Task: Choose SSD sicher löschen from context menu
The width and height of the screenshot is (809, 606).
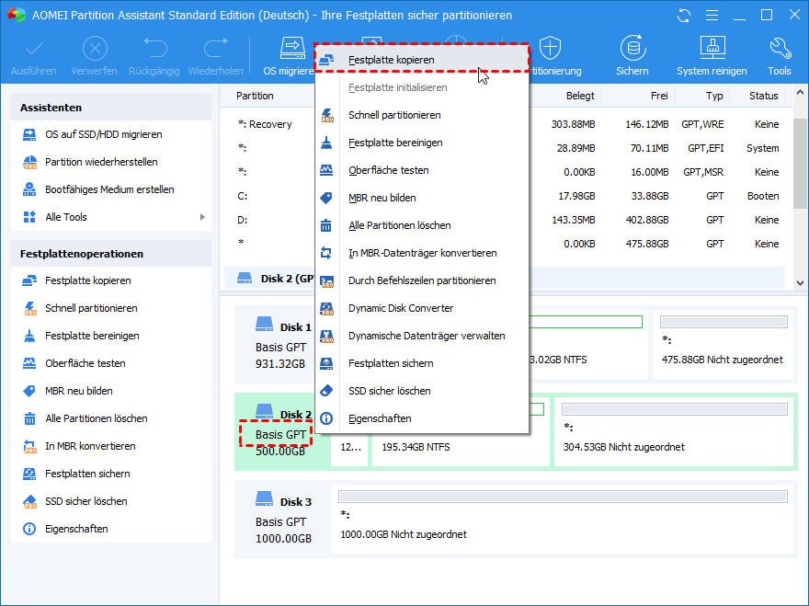Action: (422, 391)
